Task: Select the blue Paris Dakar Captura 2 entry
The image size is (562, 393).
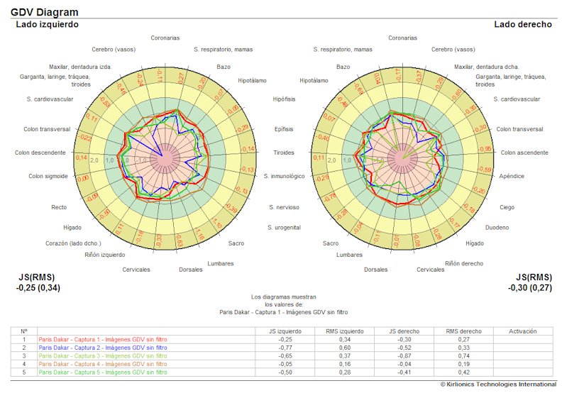Action: [103, 348]
